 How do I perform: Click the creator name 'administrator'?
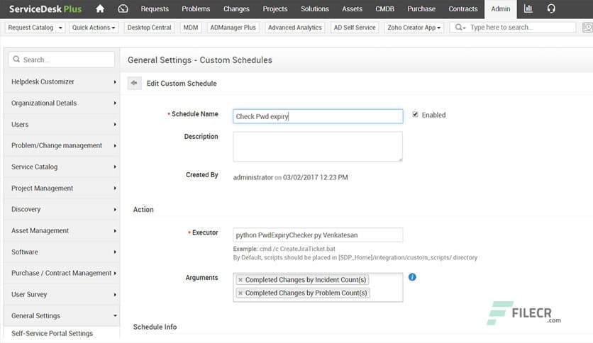click(253, 177)
